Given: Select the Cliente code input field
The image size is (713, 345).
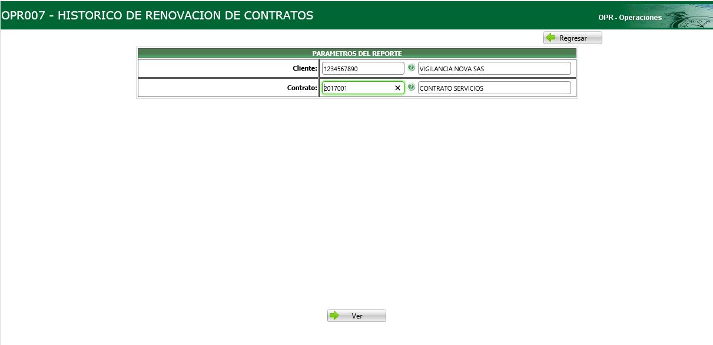Looking at the screenshot, I should coord(361,68).
